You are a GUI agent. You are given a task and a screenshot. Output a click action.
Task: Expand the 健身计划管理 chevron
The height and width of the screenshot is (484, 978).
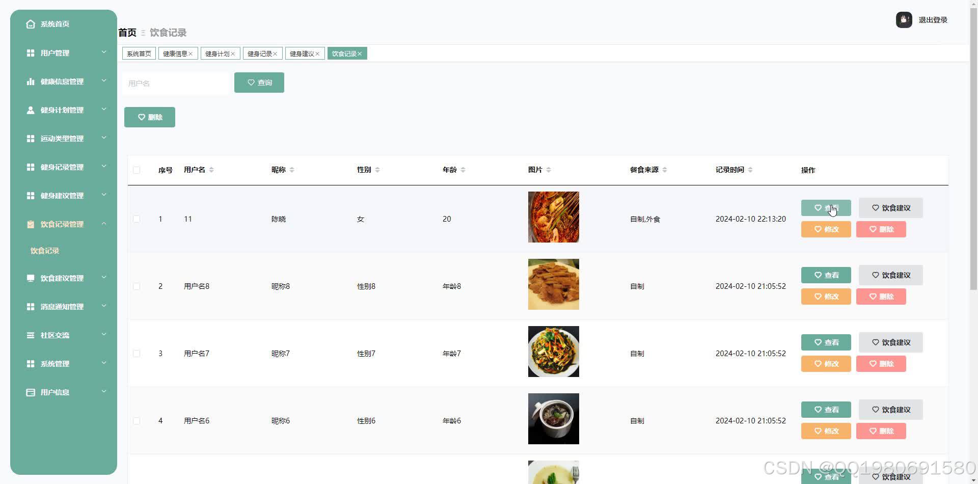click(x=104, y=109)
